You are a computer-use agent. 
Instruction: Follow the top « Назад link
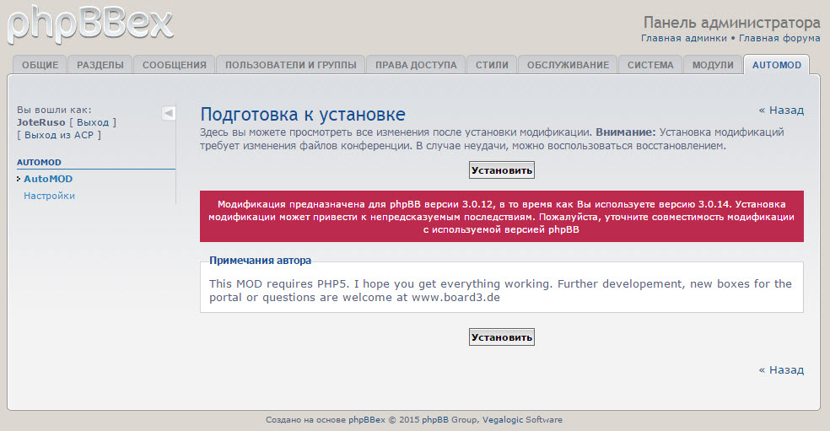pyautogui.click(x=781, y=110)
